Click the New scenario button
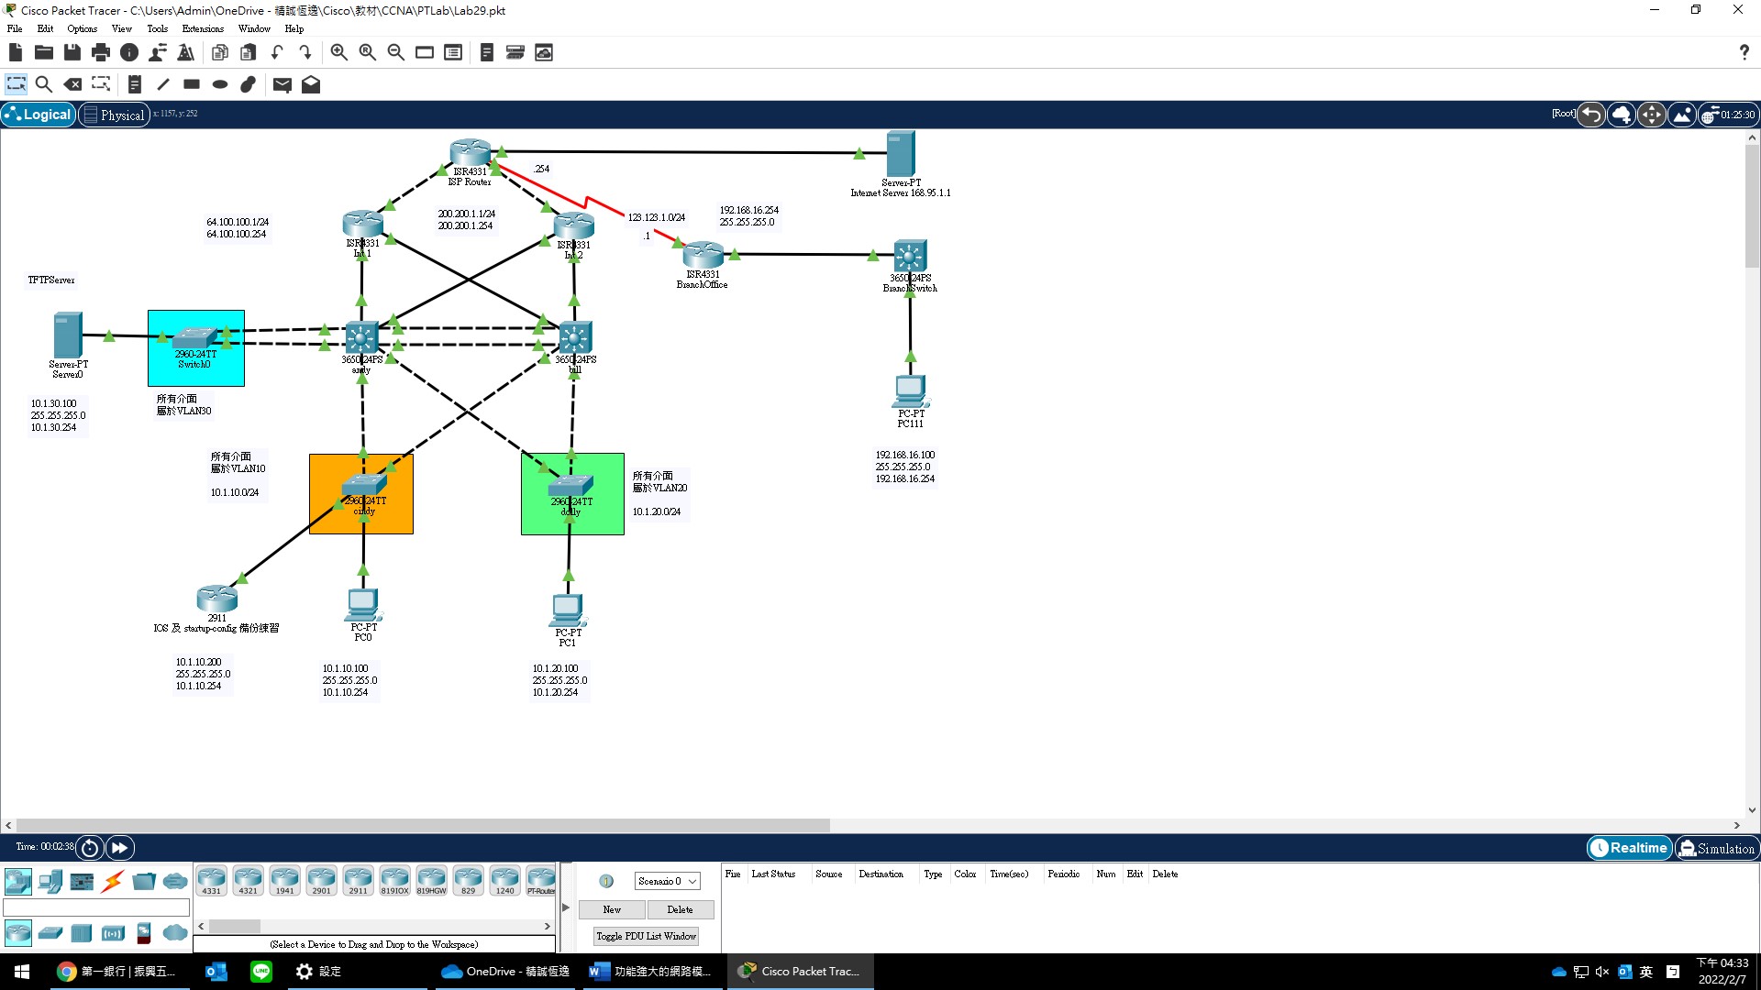The width and height of the screenshot is (1761, 990). [612, 909]
